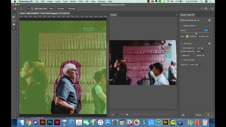Open Camtasia icon in the Dock
Screen dimensions: 226x127
(x=173, y=122)
